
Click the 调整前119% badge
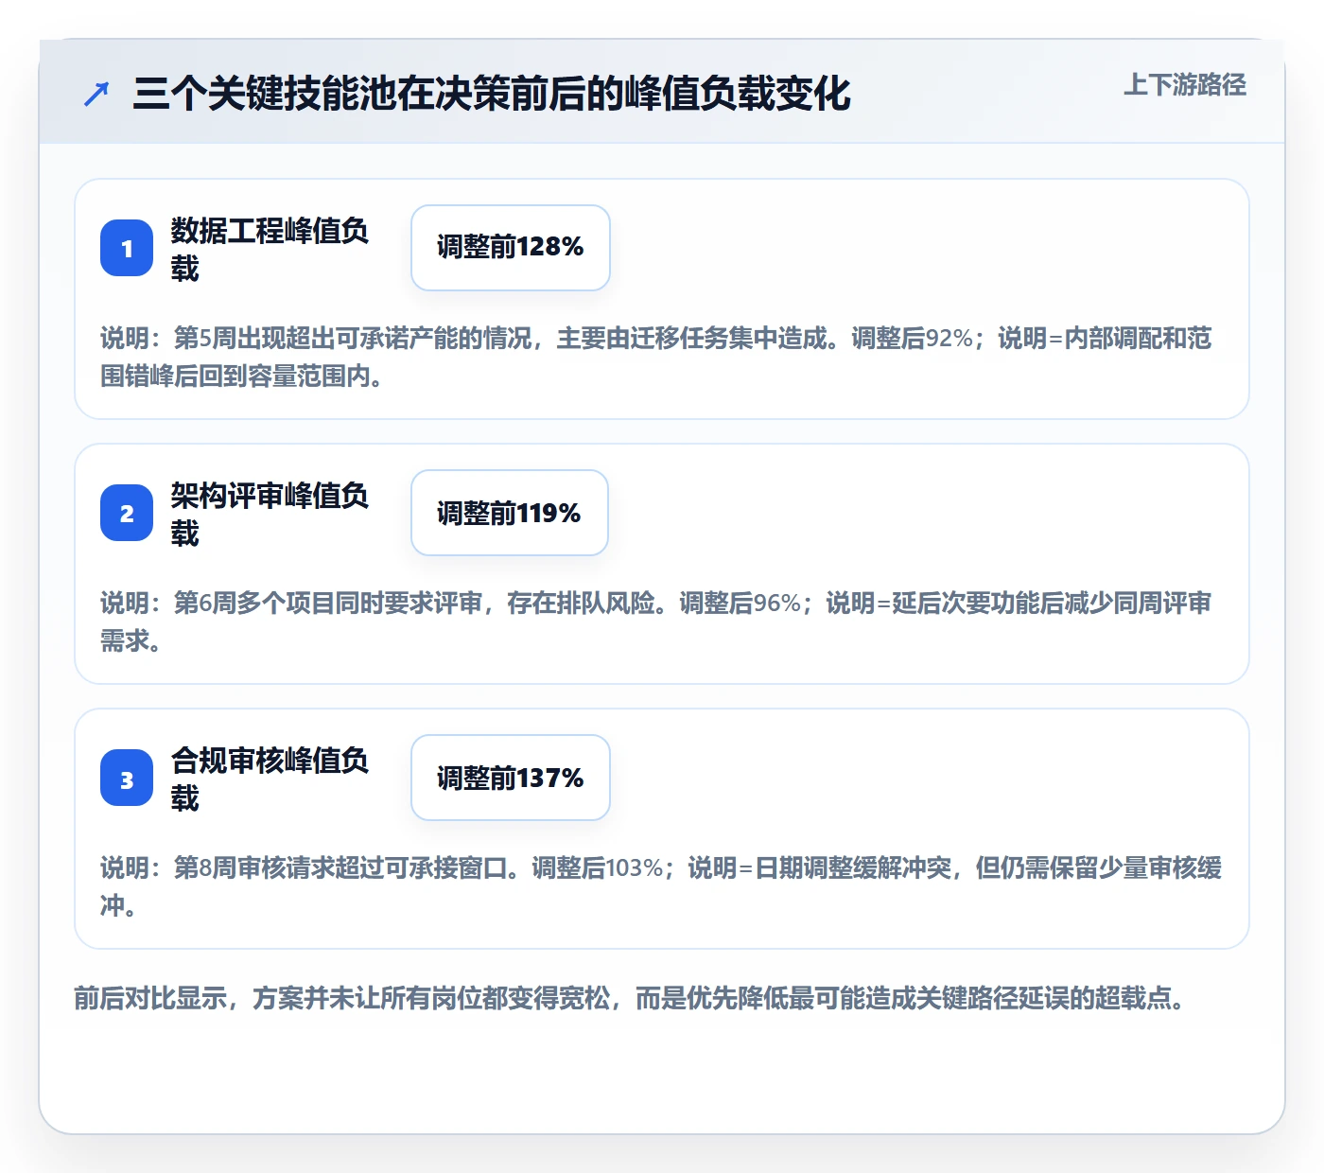(x=510, y=513)
